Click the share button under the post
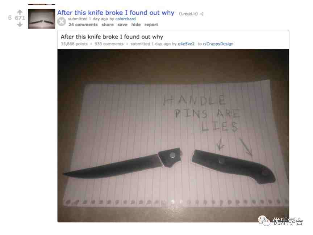This screenshot has width=313, height=235. coord(107,25)
